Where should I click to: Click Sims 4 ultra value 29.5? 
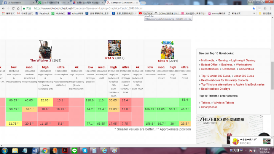[x=185, y=124]
